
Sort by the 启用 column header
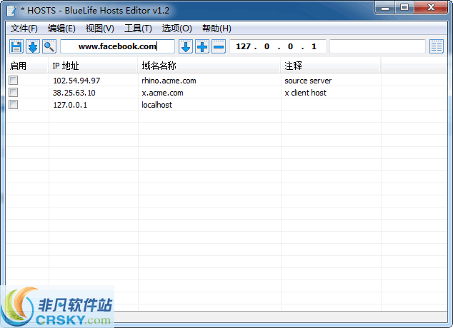click(27, 66)
